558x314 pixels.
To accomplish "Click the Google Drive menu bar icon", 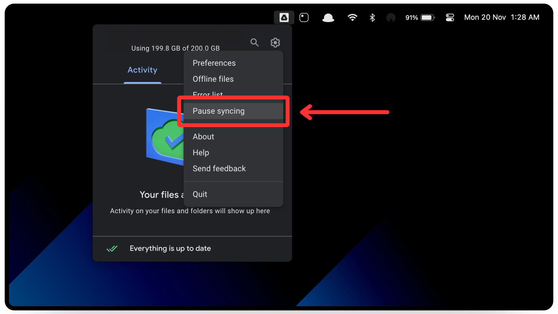I will 284,17.
